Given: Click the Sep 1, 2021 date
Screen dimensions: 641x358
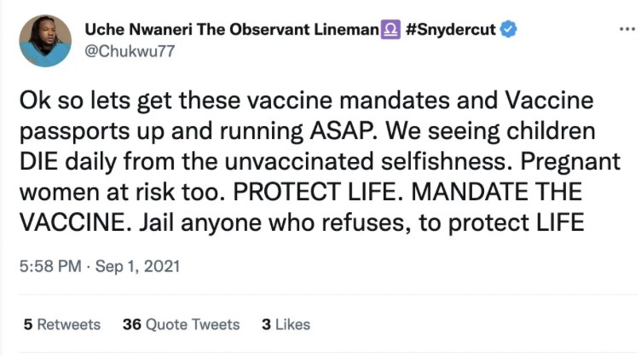Looking at the screenshot, I should click(137, 267).
